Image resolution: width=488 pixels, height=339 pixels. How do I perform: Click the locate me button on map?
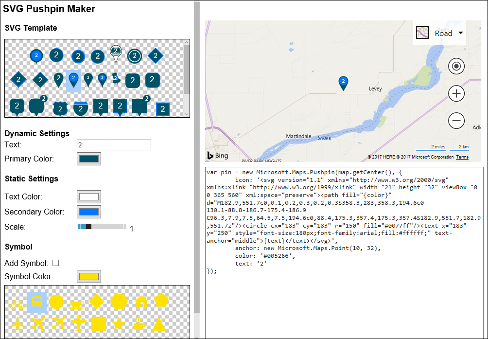tap(456, 67)
